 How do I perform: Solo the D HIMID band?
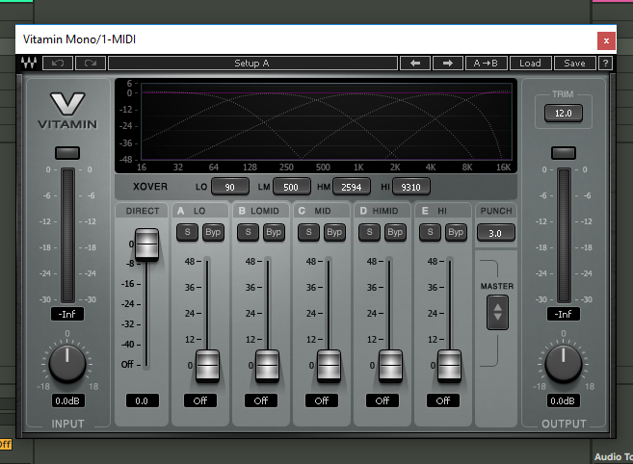click(x=369, y=232)
